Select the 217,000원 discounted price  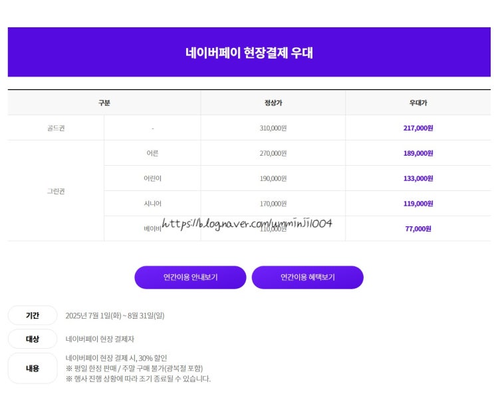[418, 128]
